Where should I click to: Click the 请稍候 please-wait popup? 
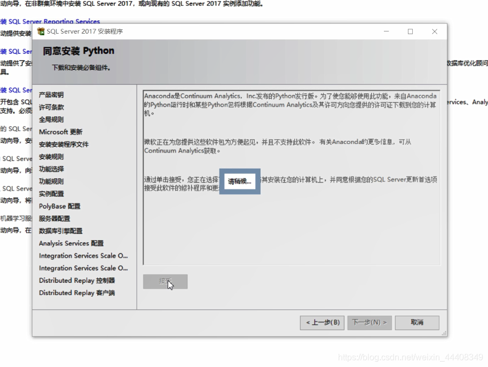(240, 181)
